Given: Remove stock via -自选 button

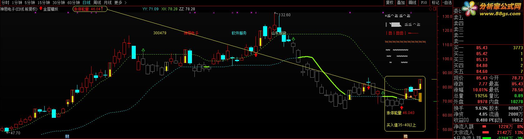Looking at the screenshot, I should tap(447, 2).
